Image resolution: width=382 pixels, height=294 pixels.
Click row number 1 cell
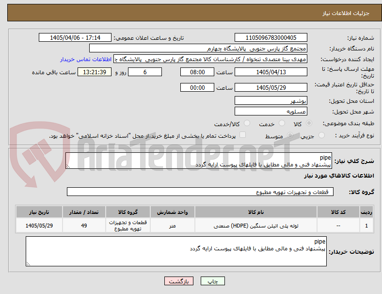366,226
